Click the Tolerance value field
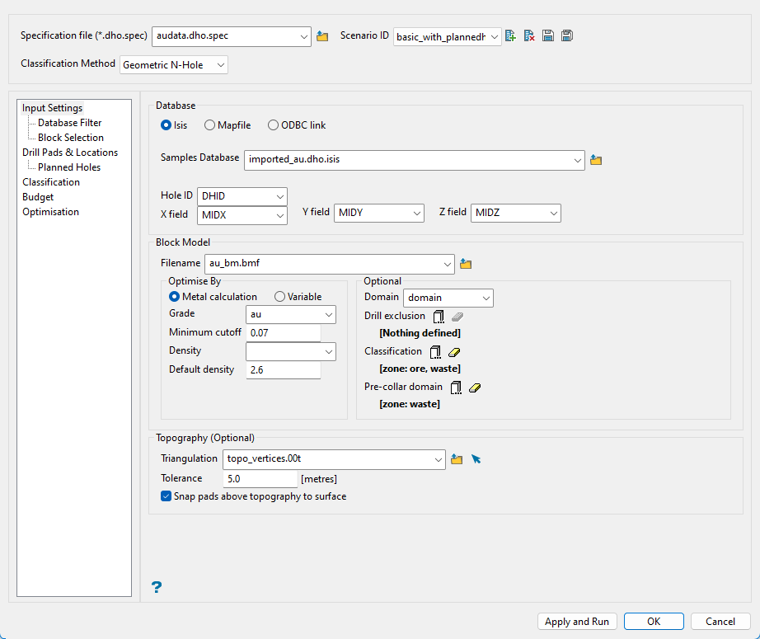This screenshot has height=639, width=760. [260, 478]
